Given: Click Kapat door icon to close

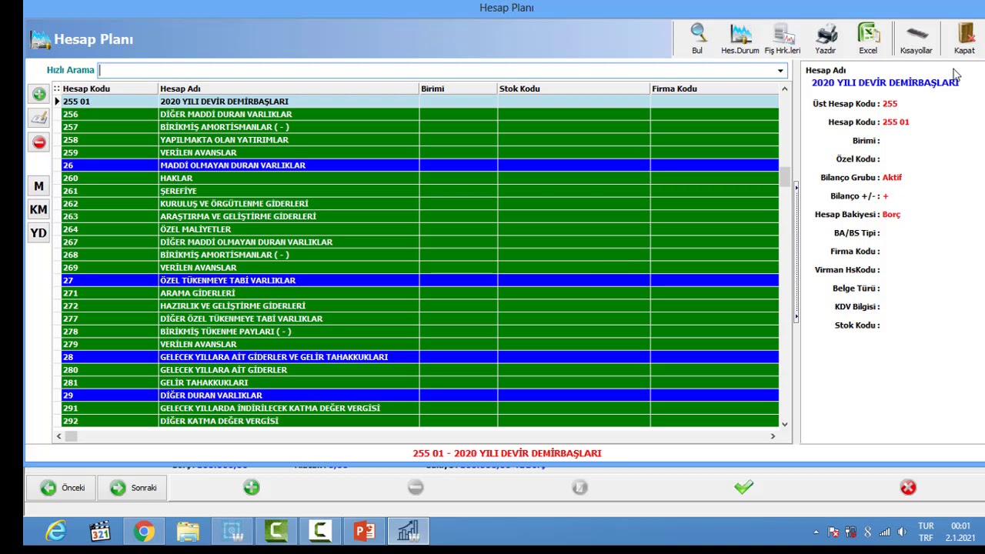Looking at the screenshot, I should tap(964, 34).
